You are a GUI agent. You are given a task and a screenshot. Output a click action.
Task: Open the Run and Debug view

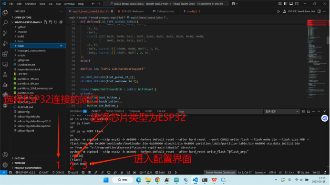coord(5,43)
